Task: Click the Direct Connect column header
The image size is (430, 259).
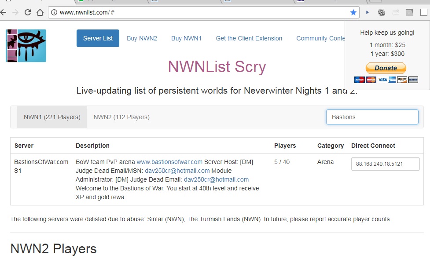Action: click(373, 146)
